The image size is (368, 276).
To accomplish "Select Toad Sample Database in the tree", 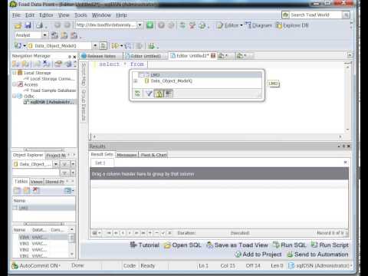I will [50, 90].
